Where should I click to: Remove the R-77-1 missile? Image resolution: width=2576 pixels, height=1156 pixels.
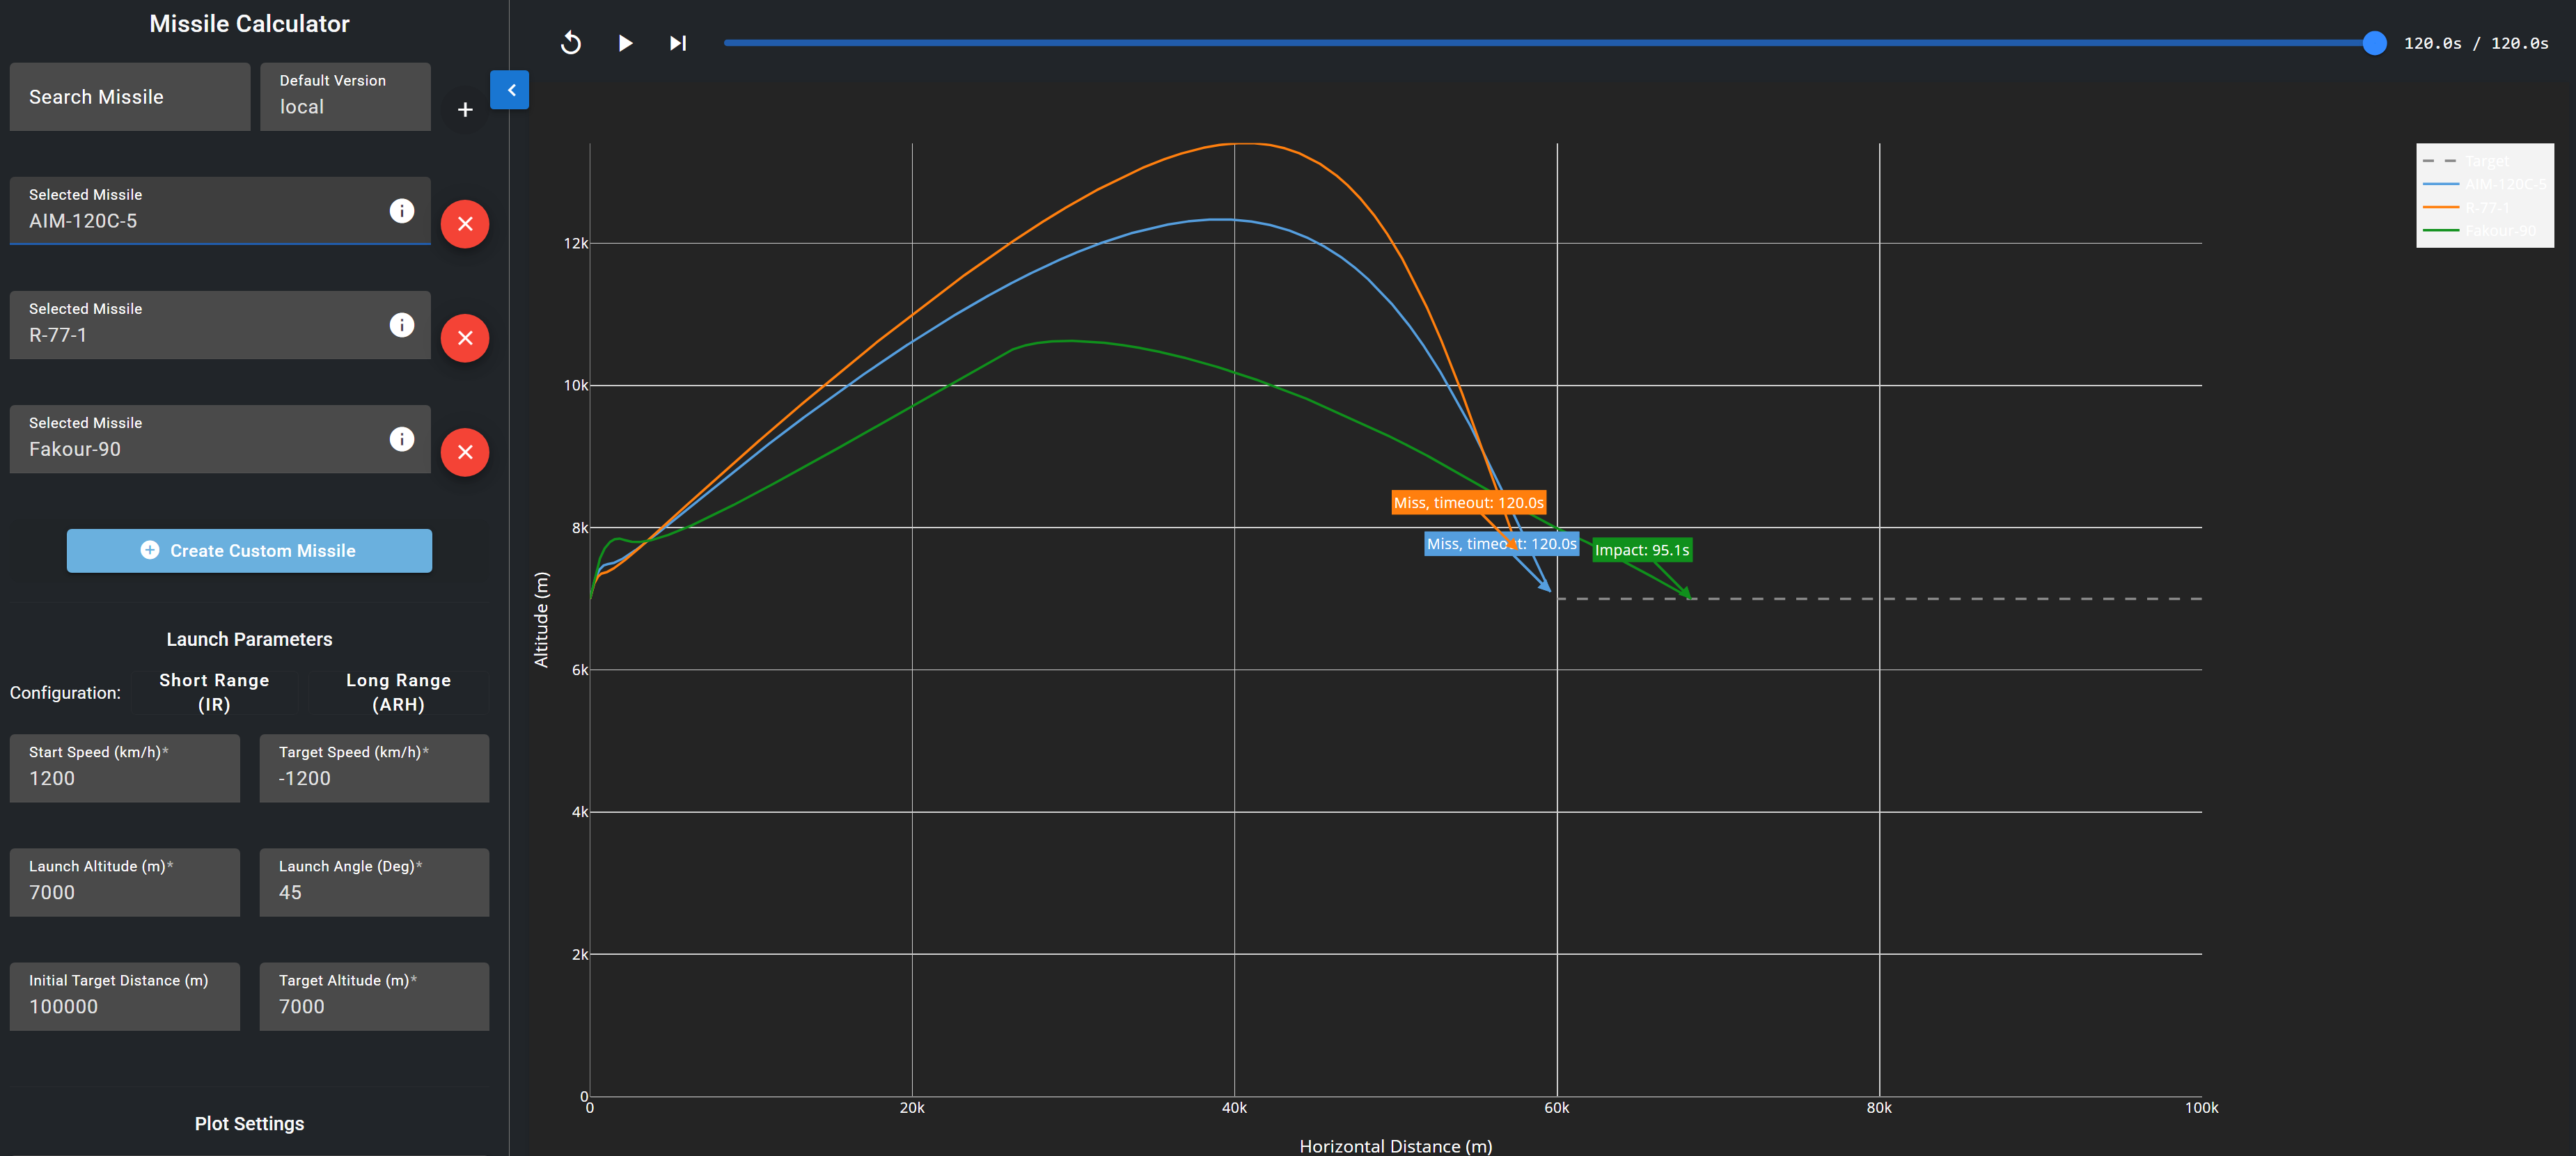pyautogui.click(x=465, y=338)
